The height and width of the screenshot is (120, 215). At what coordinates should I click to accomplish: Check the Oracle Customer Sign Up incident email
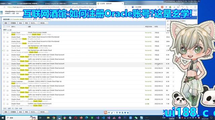[x=4, y=82]
